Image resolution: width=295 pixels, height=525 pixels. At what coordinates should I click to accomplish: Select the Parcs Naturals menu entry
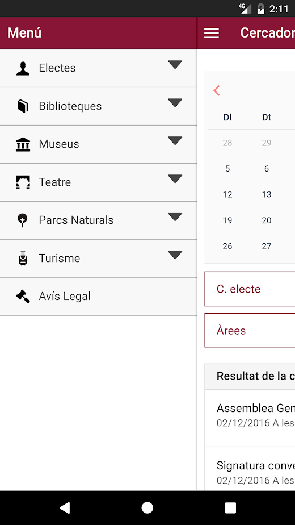pyautogui.click(x=98, y=220)
